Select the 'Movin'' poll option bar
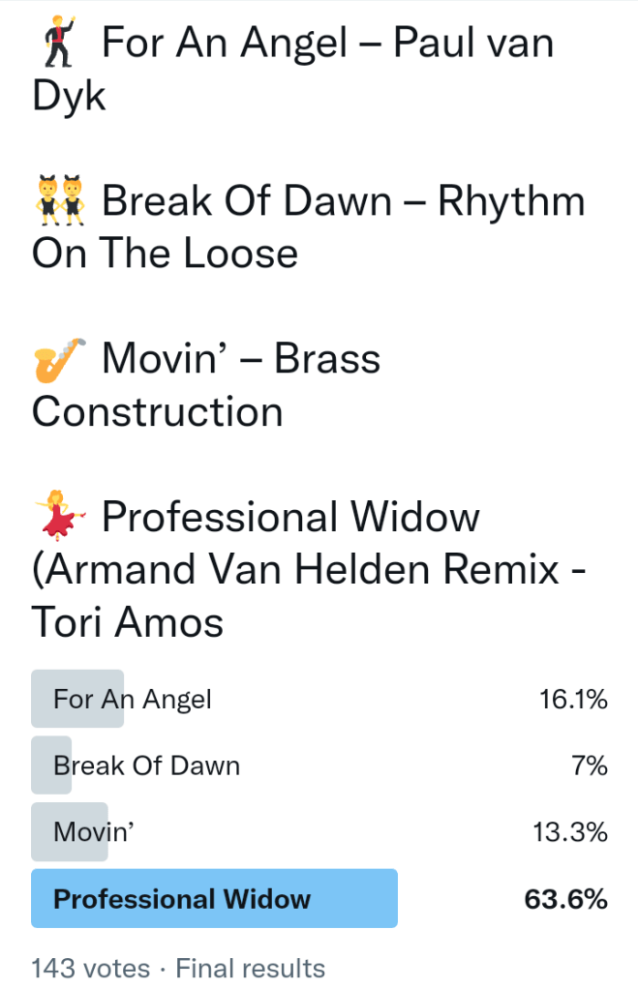 [x=93, y=831]
